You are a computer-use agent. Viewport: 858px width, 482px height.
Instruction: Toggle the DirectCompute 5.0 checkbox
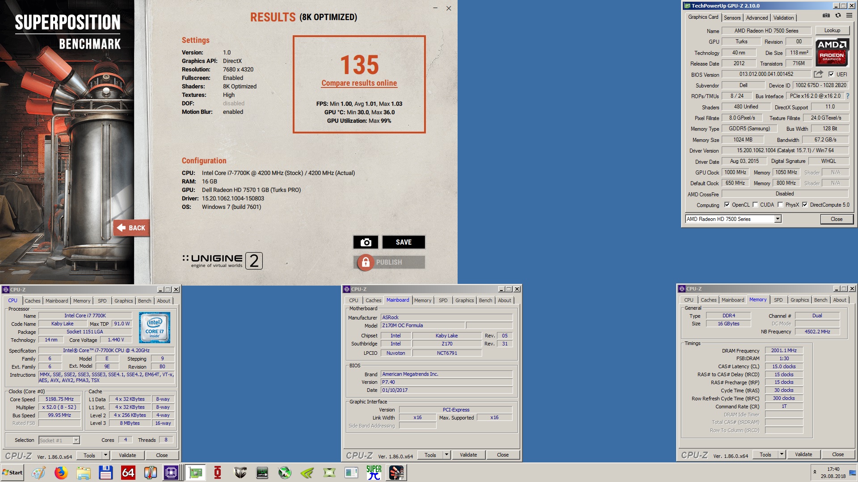pyautogui.click(x=805, y=205)
